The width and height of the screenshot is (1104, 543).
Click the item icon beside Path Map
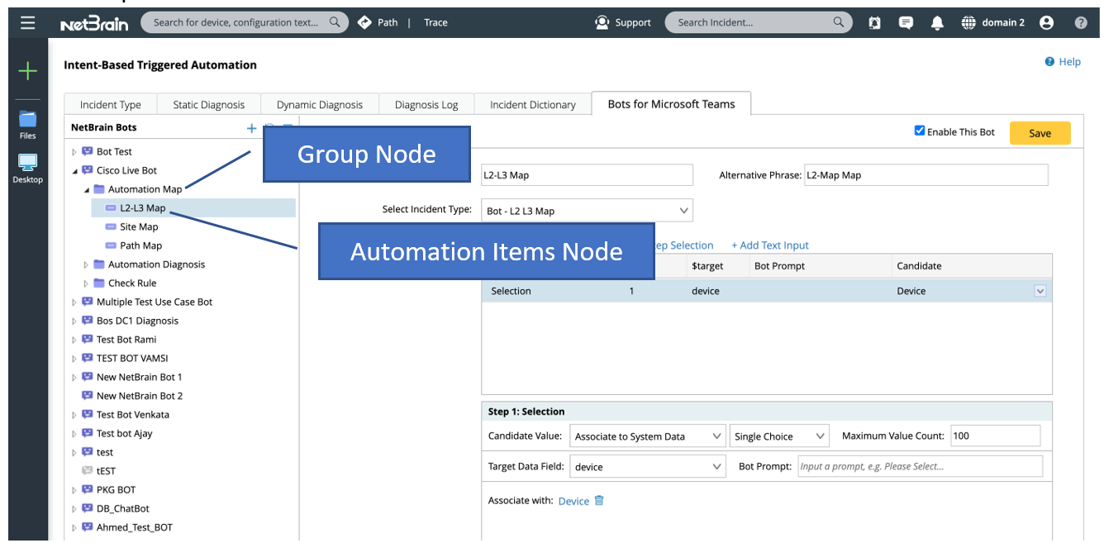pos(111,245)
